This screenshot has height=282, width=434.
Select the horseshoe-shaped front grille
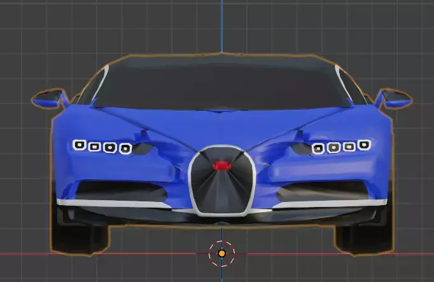[221, 180]
